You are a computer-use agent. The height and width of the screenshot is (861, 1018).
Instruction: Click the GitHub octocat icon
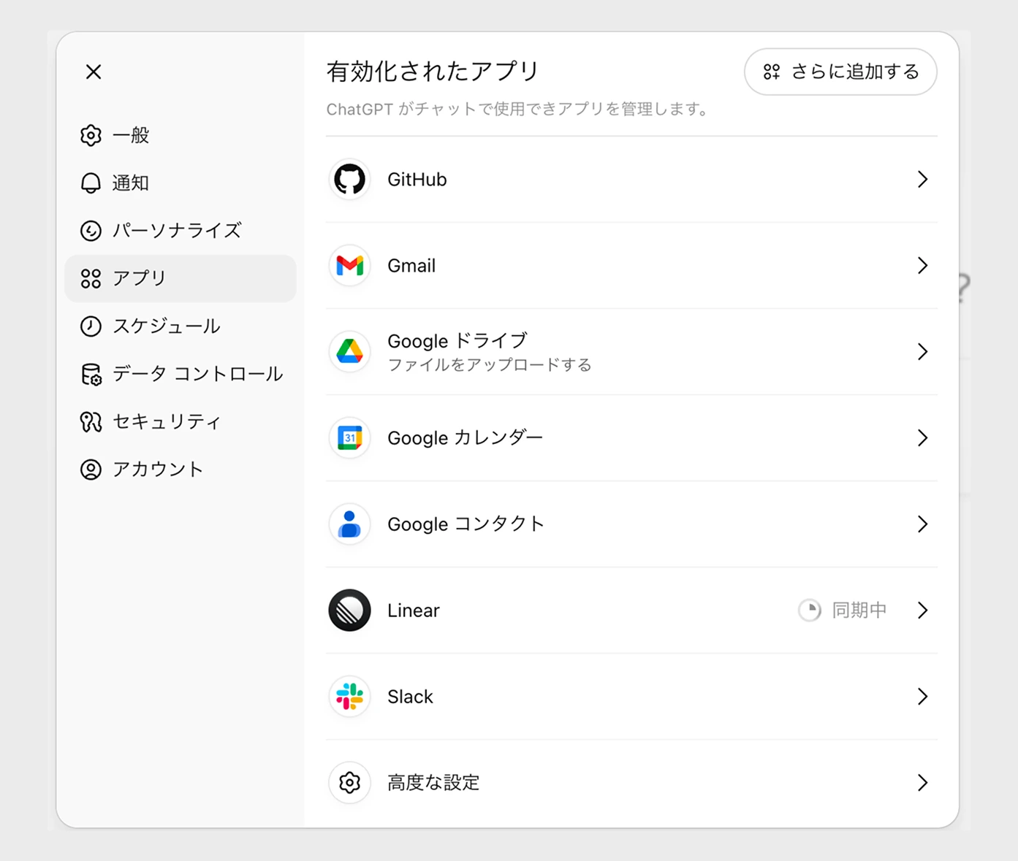click(349, 180)
